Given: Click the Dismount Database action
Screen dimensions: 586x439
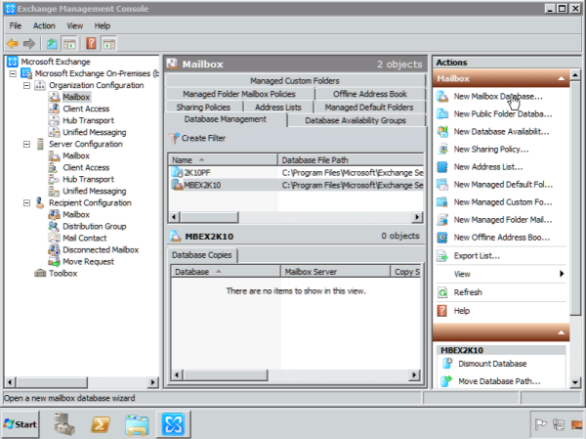Looking at the screenshot, I should (x=492, y=364).
